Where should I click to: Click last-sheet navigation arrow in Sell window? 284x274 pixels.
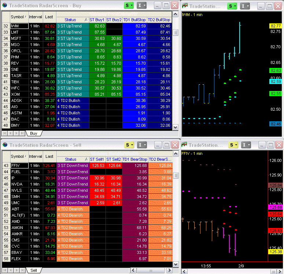click(22, 270)
